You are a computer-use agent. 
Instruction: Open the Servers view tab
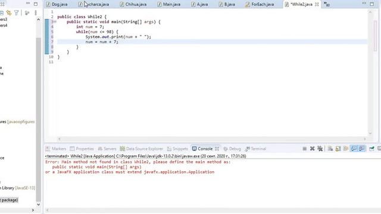tap(107, 149)
